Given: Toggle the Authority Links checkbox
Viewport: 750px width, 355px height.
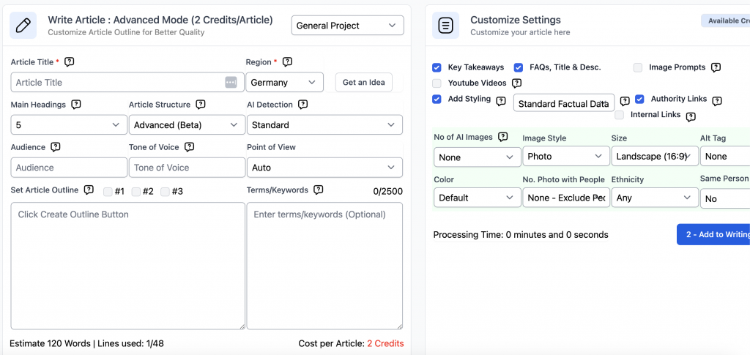Looking at the screenshot, I should tap(639, 99).
